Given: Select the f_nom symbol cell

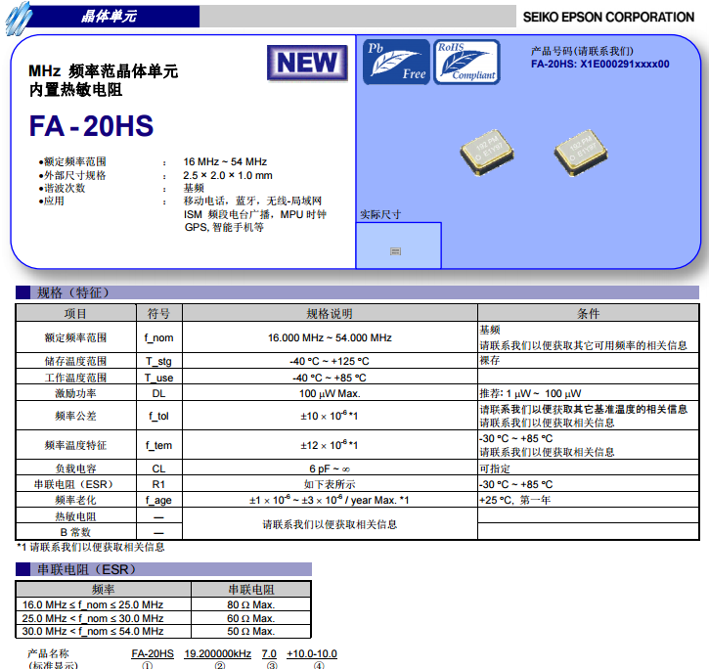Looking at the screenshot, I should [x=158, y=337].
